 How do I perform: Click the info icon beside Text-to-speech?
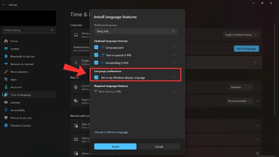pos(174,55)
